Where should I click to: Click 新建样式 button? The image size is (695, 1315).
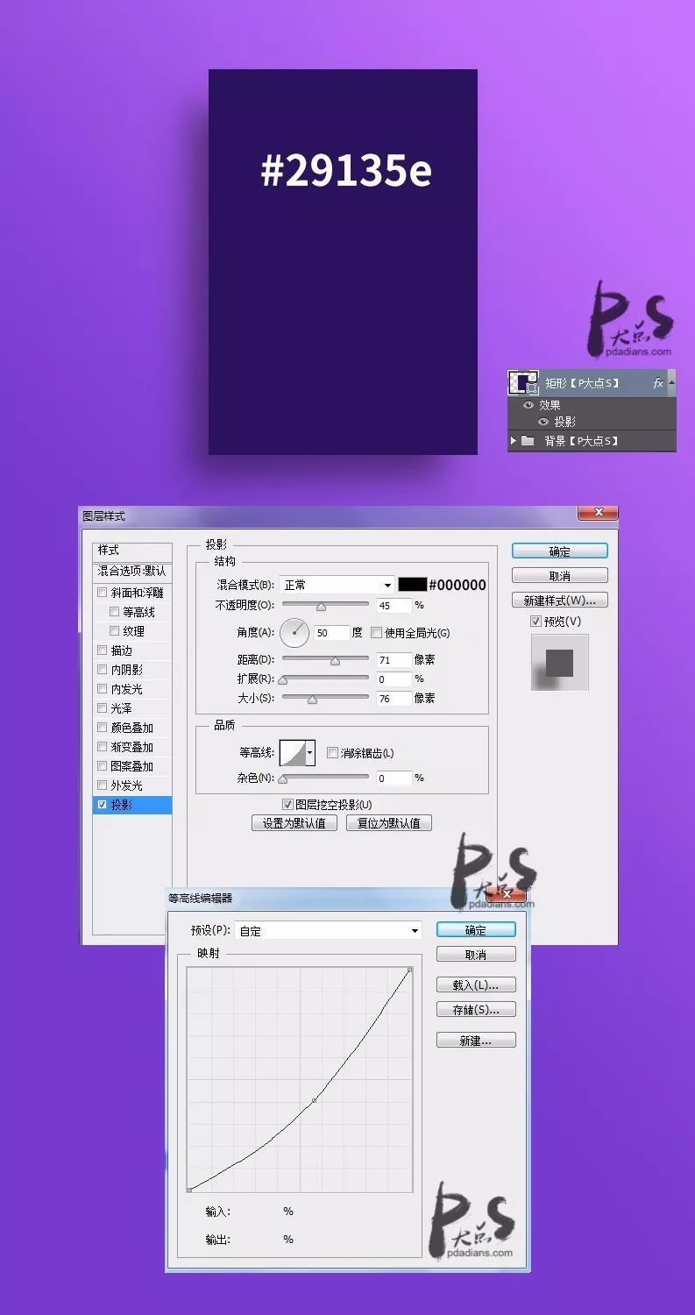click(559, 601)
